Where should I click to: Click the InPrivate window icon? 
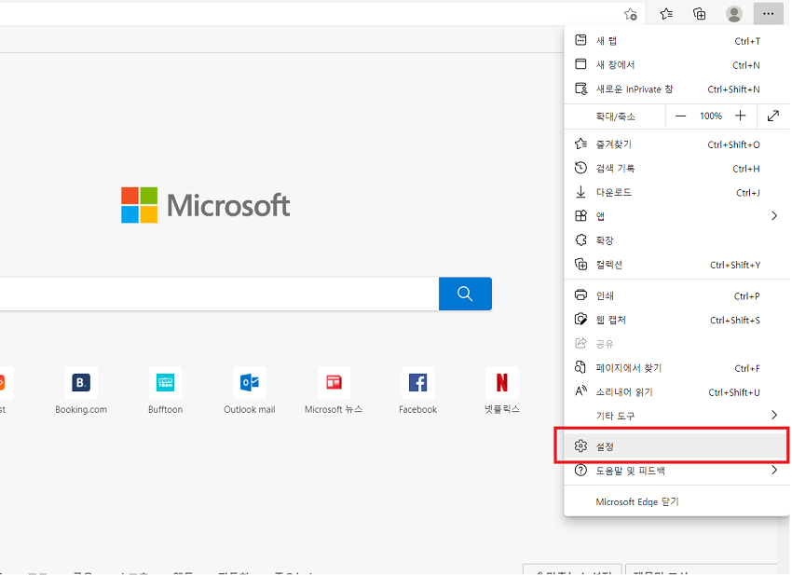pyautogui.click(x=581, y=89)
